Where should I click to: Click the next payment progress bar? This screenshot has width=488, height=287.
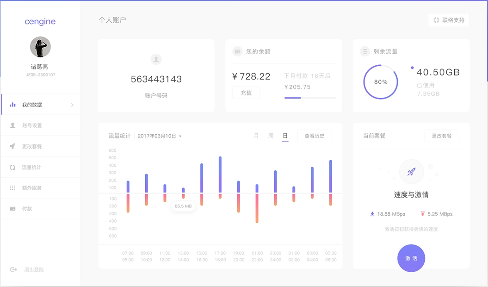pyautogui.click(x=310, y=98)
